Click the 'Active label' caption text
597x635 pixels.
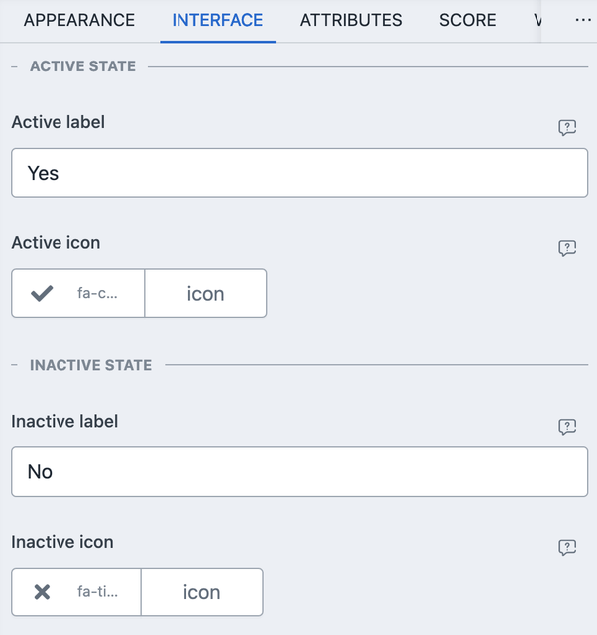coord(58,122)
